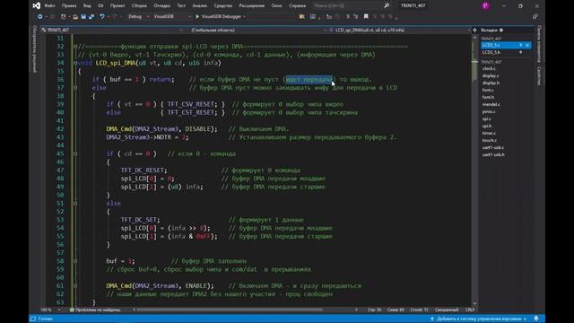This screenshot has height=323, width=574.
Task: Close the LCD3_5.c tab
Action: [527, 45]
